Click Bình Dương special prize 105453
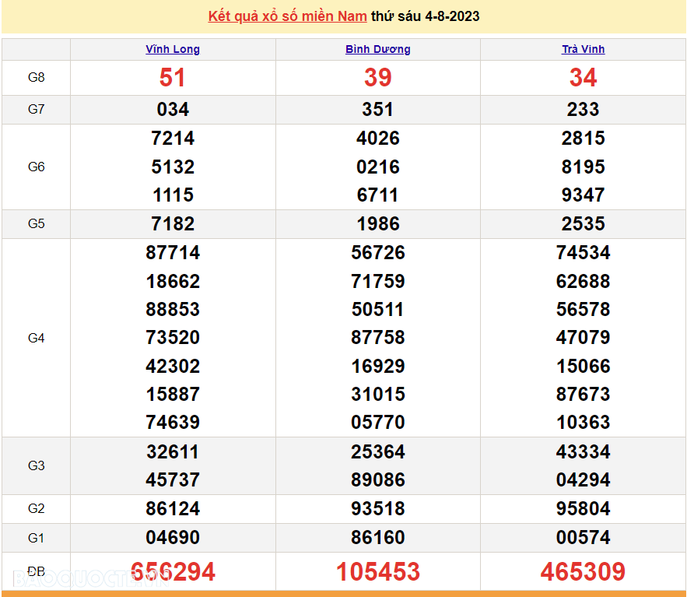The height and width of the screenshot is (597, 687). point(378,572)
